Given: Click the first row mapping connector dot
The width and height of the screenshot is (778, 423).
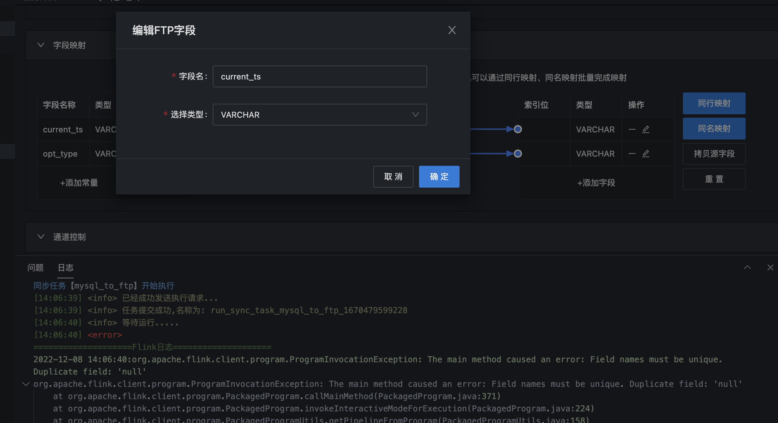Looking at the screenshot, I should coord(518,129).
